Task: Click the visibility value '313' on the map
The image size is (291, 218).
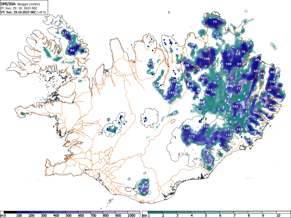Action: [x=78, y=72]
